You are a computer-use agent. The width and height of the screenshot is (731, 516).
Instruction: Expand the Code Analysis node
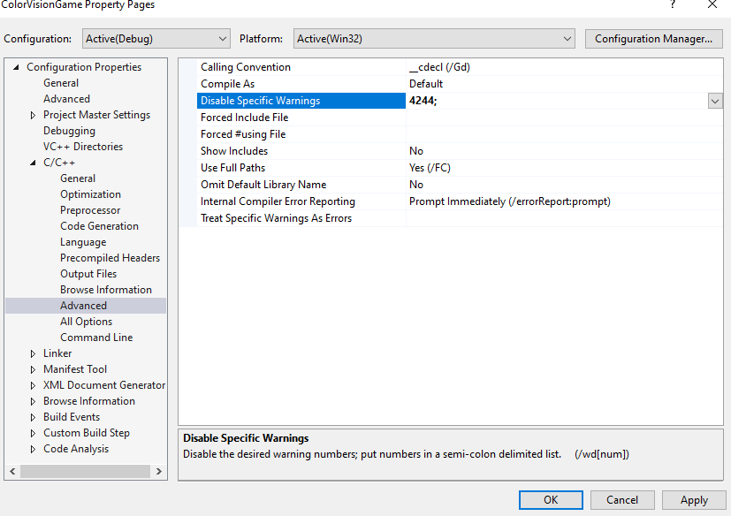34,449
